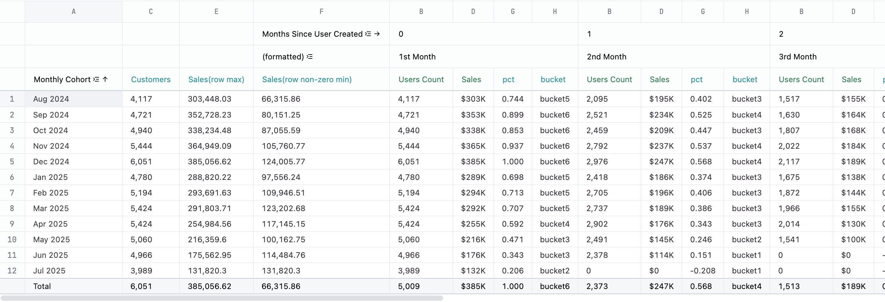This screenshot has height=302, width=885.
Task: Select the Total row label
Action: 42,286
